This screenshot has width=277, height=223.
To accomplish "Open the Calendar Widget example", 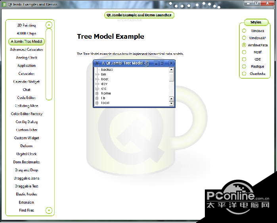I will [27, 81].
